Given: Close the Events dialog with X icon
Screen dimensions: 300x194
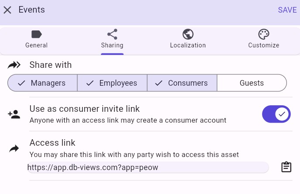Looking at the screenshot, I should [x=7, y=10].
